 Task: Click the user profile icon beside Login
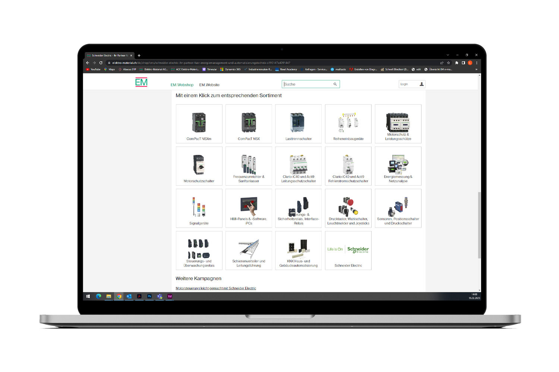tap(421, 84)
